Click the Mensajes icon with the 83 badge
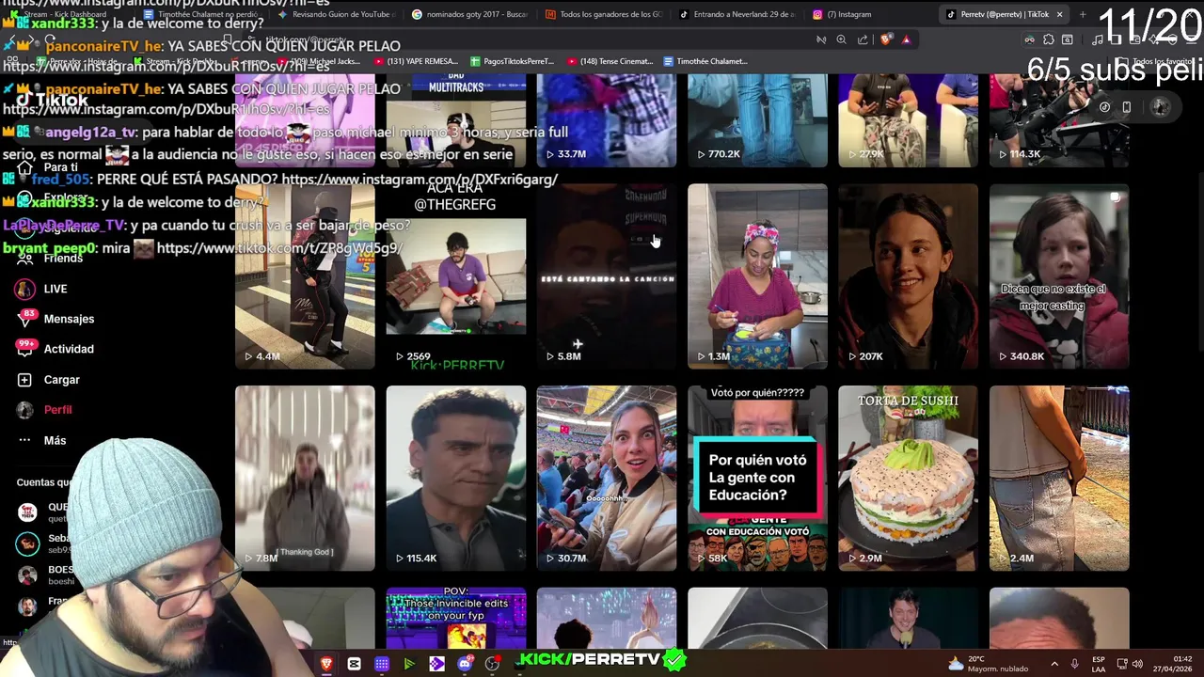The width and height of the screenshot is (1204, 677). coord(25,319)
